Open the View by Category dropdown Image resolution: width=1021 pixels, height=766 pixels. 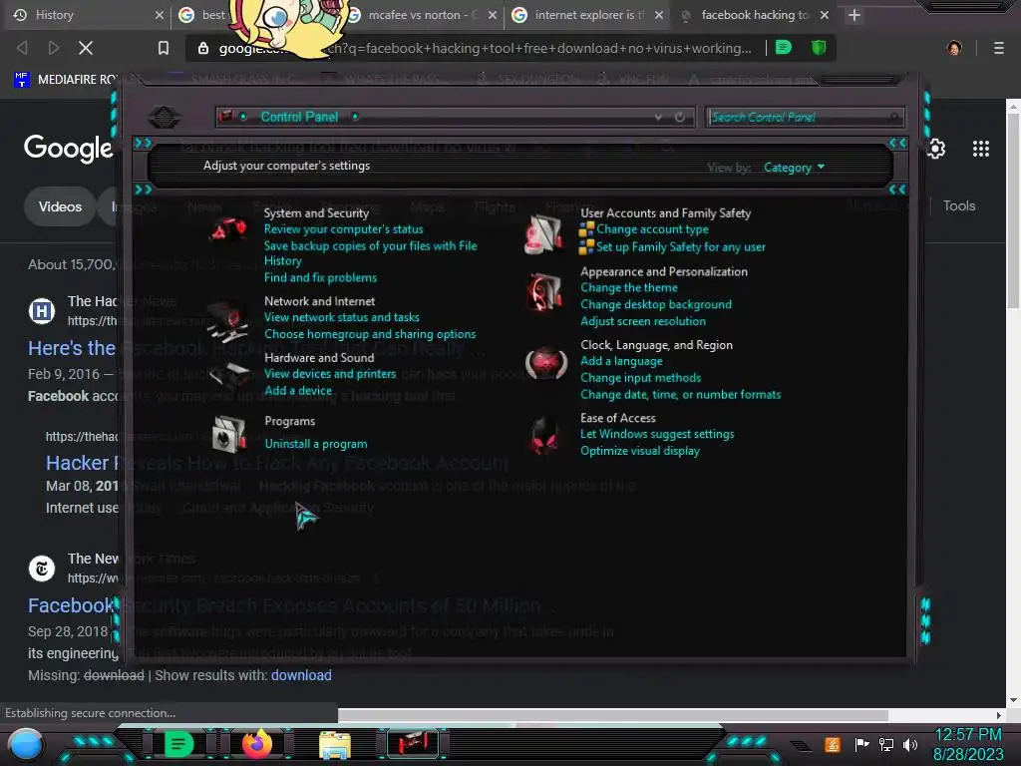[794, 168]
